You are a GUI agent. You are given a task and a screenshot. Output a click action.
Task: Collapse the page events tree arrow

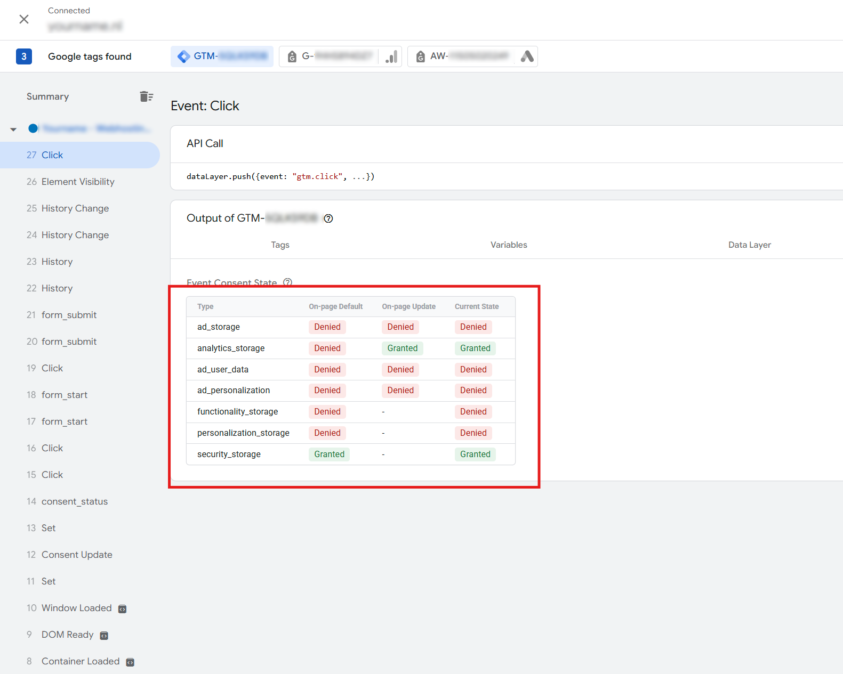pos(13,129)
